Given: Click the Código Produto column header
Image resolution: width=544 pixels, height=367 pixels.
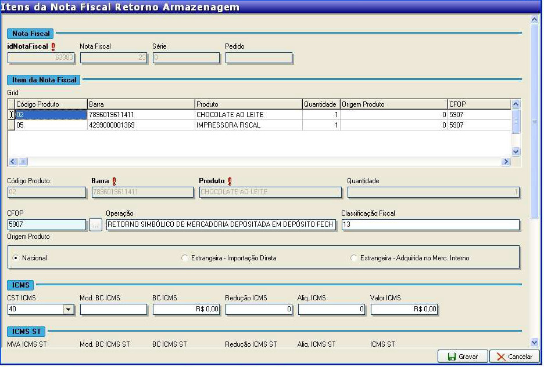Looking at the screenshot, I should point(51,104).
